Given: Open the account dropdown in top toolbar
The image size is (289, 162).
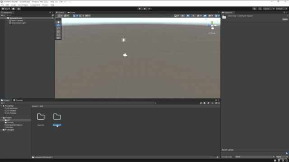Looking at the screenshot, I should click(6, 9).
